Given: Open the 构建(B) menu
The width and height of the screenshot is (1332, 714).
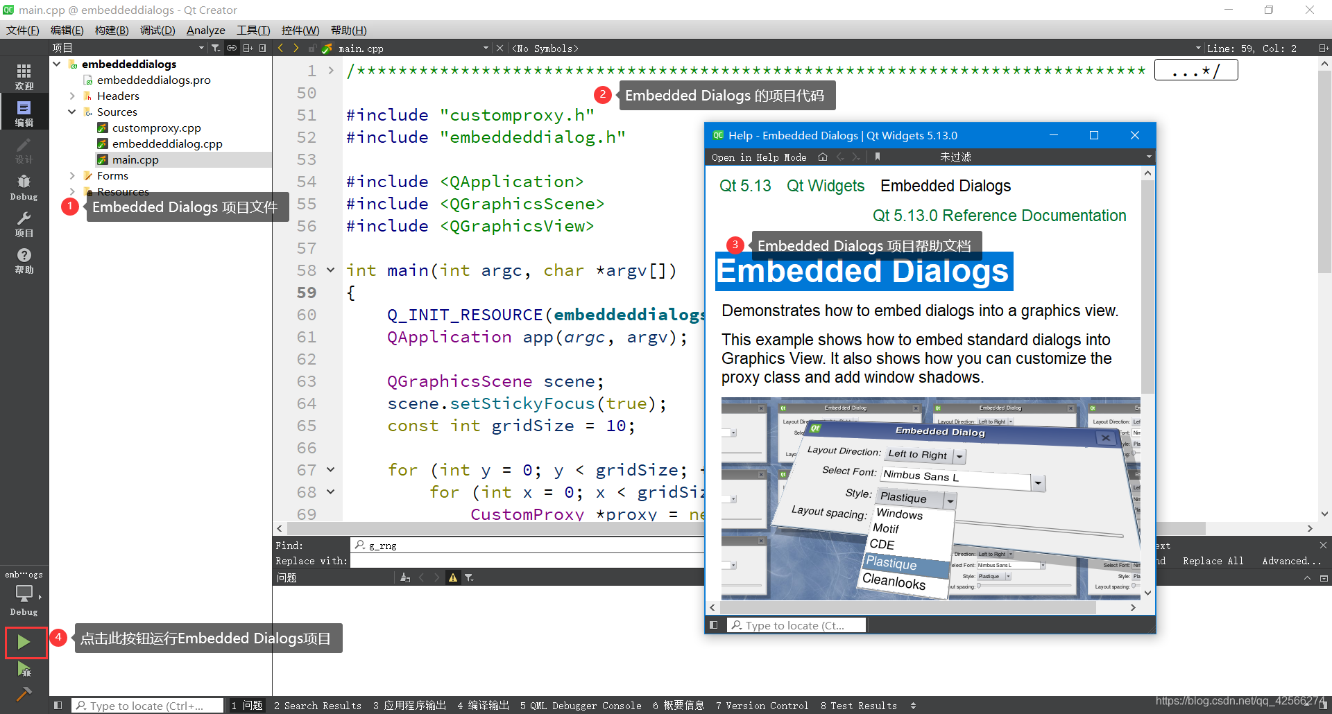Looking at the screenshot, I should tap(112, 30).
